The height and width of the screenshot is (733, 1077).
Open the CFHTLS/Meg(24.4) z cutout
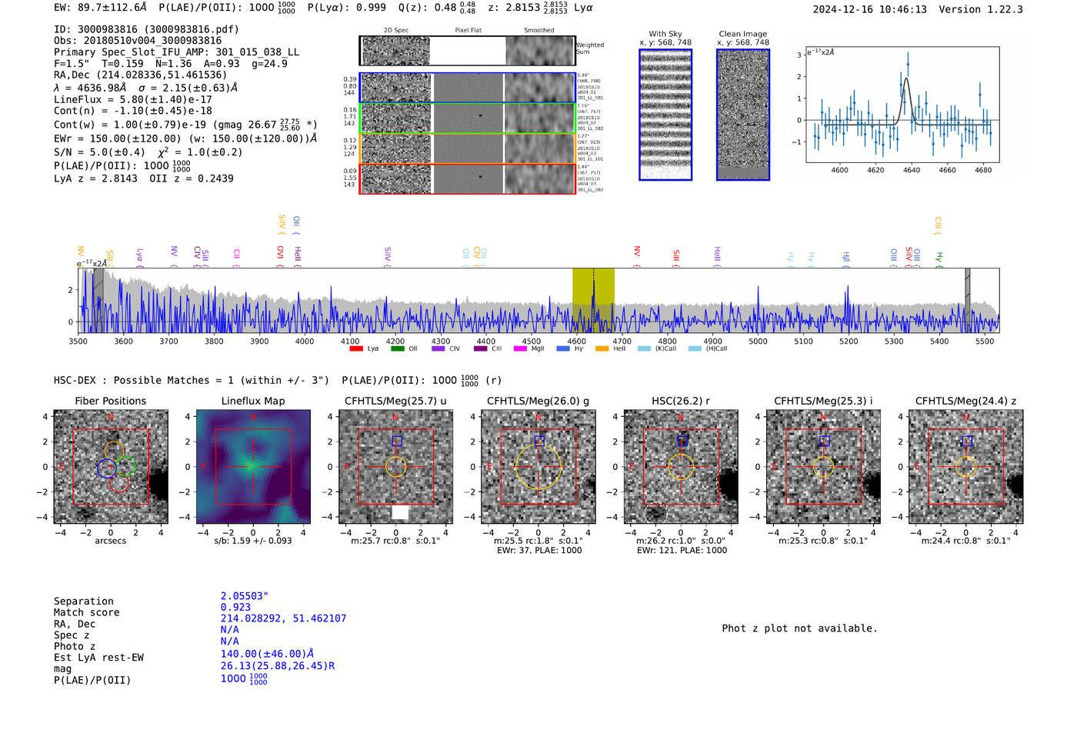966,466
